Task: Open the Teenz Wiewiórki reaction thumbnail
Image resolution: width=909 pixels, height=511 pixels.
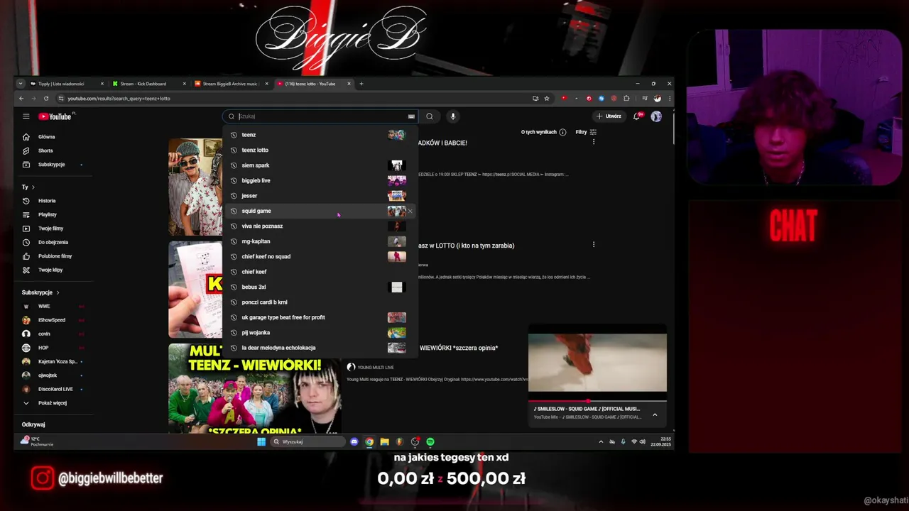Action: 254,388
